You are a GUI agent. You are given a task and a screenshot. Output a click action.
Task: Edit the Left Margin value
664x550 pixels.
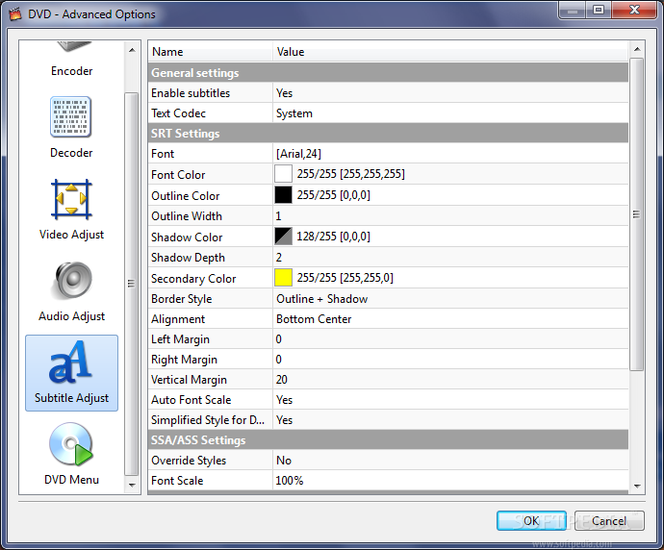(x=450, y=339)
